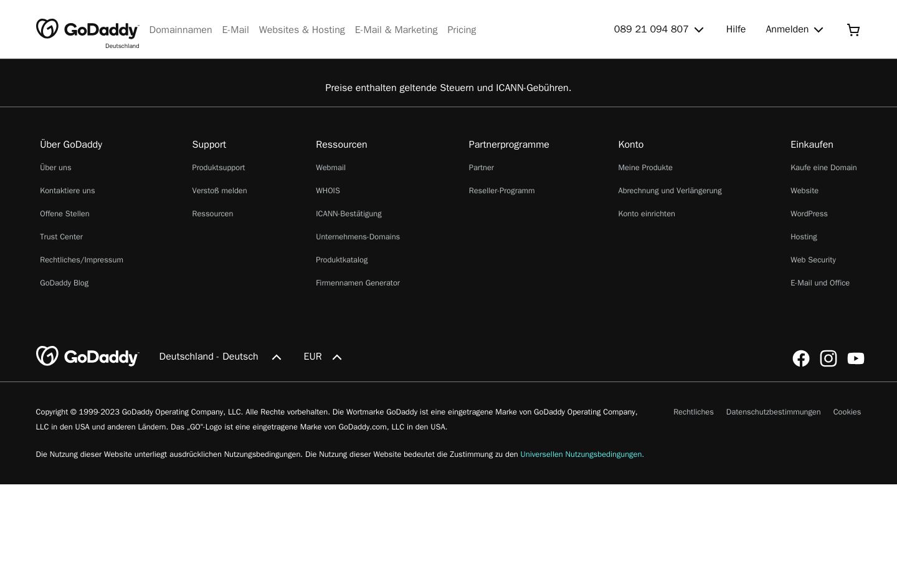Open ICANN-Bestätigung

(349, 214)
